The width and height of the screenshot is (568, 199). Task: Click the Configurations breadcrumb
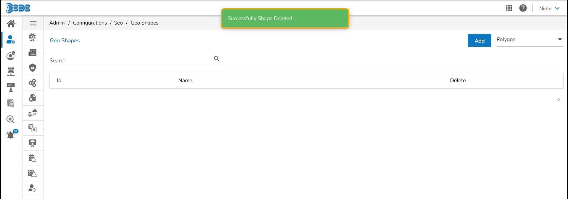90,23
